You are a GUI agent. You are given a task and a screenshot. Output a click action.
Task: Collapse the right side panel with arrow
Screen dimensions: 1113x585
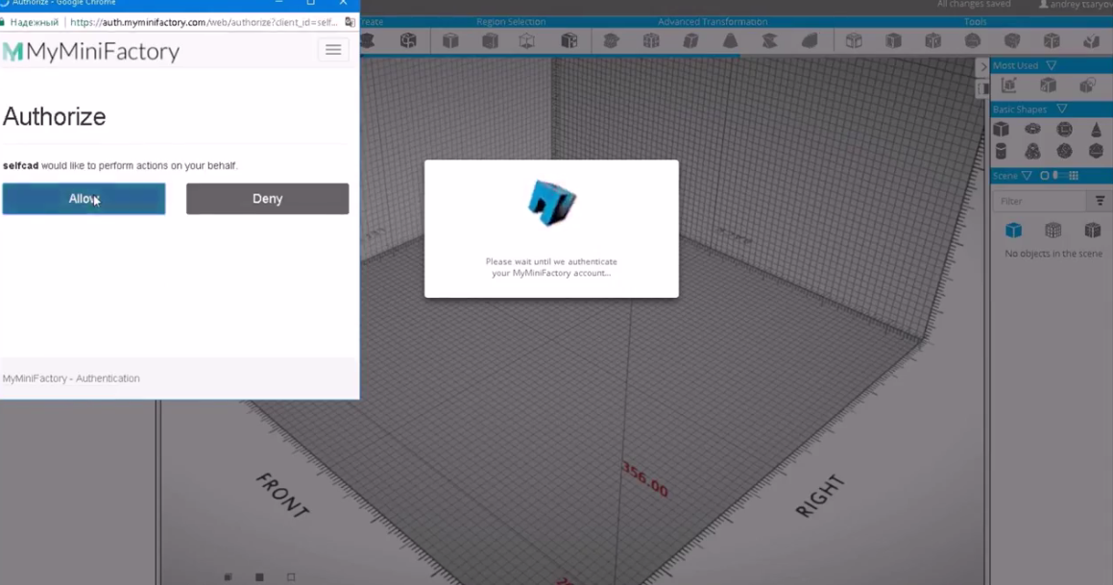pyautogui.click(x=983, y=66)
